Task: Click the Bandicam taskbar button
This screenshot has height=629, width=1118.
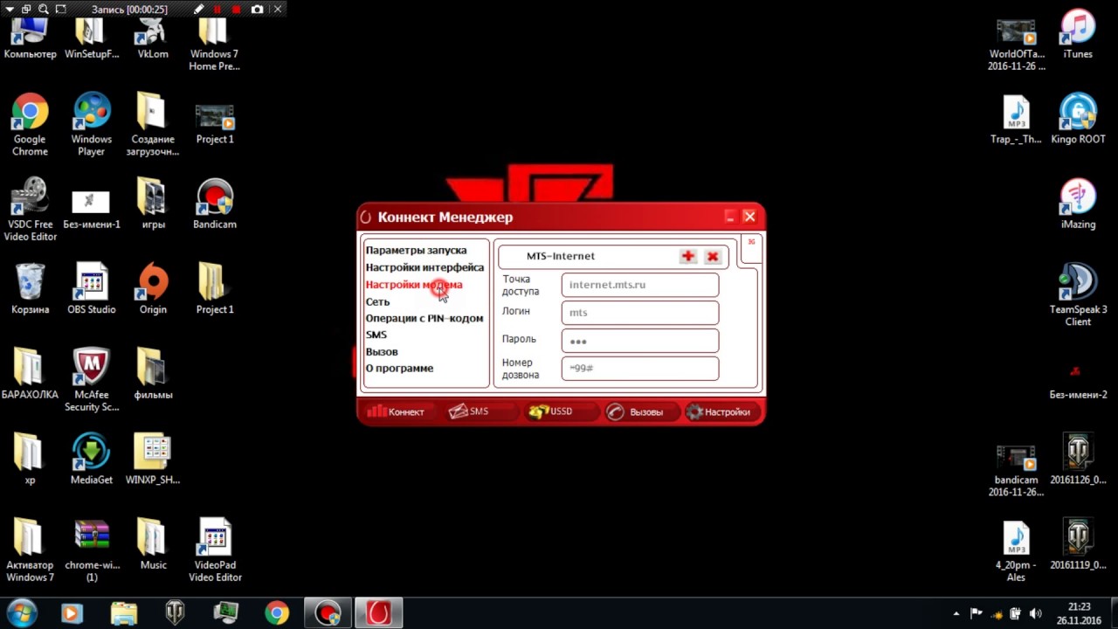Action: coord(328,613)
